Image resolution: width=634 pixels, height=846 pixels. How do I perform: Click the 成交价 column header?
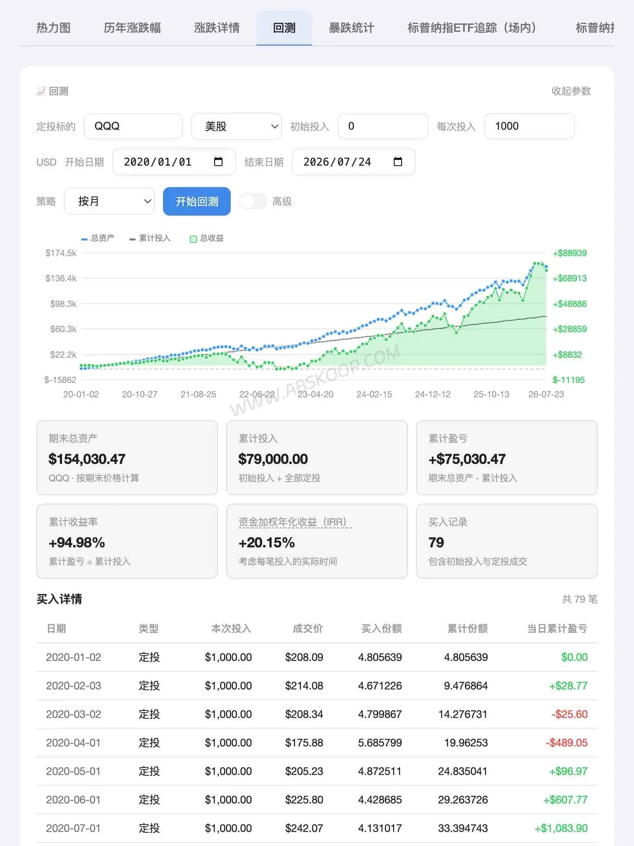tap(308, 629)
